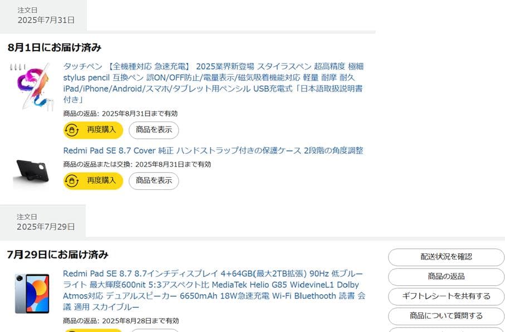505x332 pixels.
Task: Click the shopping-bag refresh icon on the partially visible yellow button
Action: pos(71,330)
